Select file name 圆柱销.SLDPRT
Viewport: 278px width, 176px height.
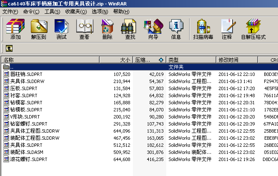point(26,74)
